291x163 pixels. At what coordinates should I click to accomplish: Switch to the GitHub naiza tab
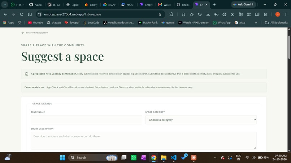pos(36,5)
